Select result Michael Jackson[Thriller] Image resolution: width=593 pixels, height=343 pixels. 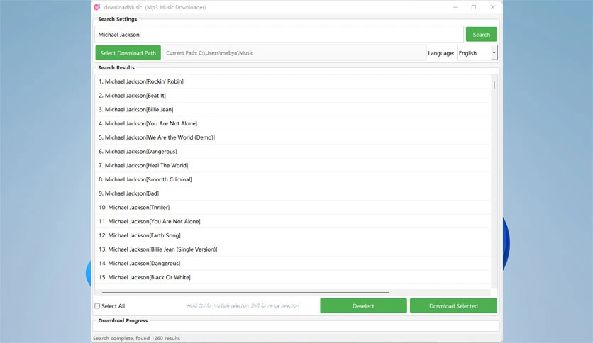[293, 207]
